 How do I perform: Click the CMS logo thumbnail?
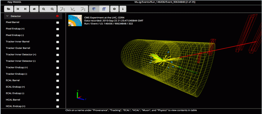75,20
